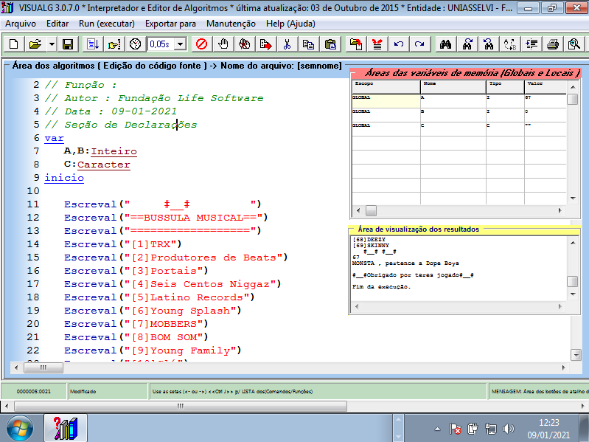Open the volume control in system tray
Viewport: 589px width, 442px height.
(508, 429)
